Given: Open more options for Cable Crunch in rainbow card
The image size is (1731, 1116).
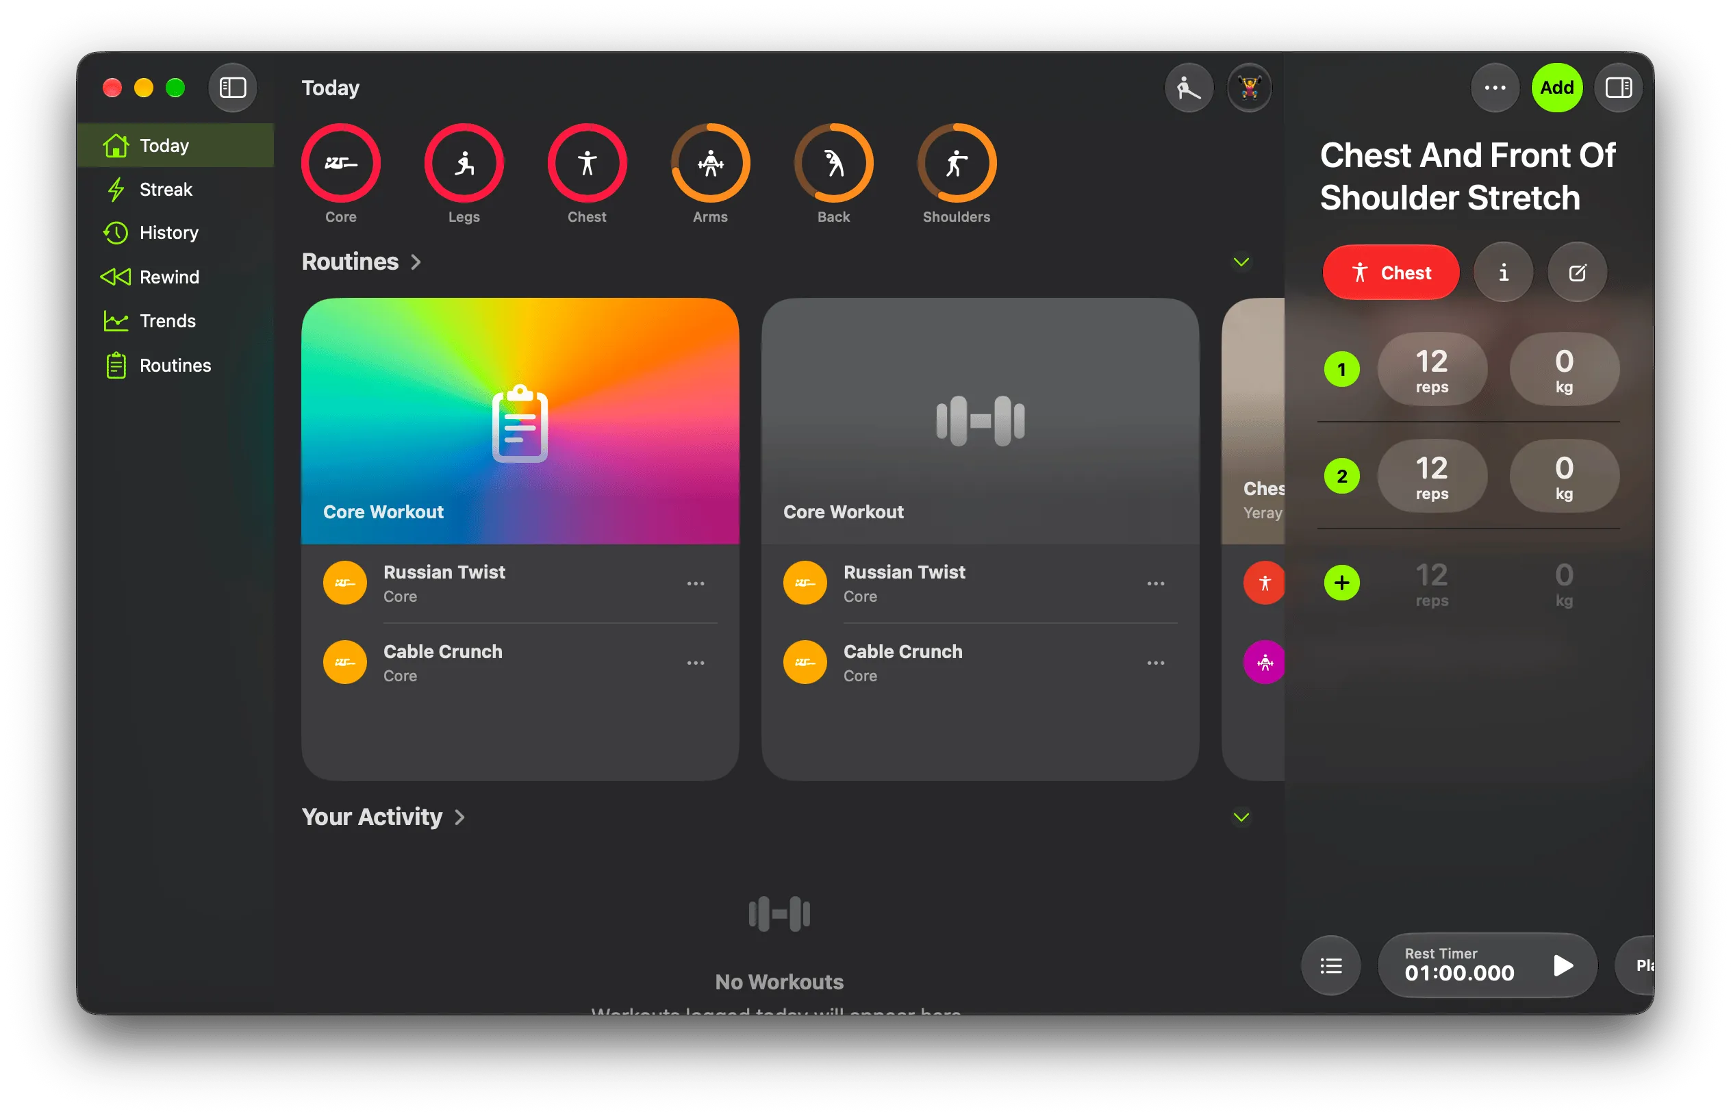Looking at the screenshot, I should (x=696, y=663).
